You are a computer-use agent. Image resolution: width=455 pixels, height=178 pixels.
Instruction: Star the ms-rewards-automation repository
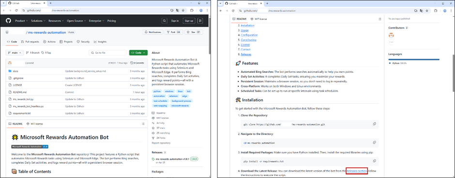191,32
